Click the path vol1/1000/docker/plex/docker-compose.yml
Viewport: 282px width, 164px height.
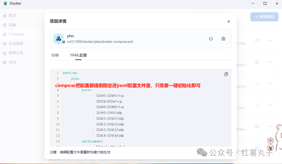click(x=100, y=42)
